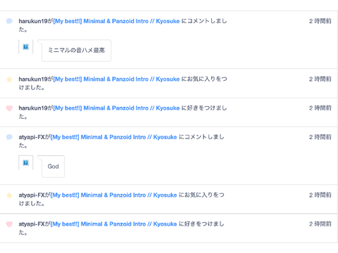This screenshot has height=253, width=338.
Task: Click username harukun19 in the favorite row
Action: (x=33, y=79)
